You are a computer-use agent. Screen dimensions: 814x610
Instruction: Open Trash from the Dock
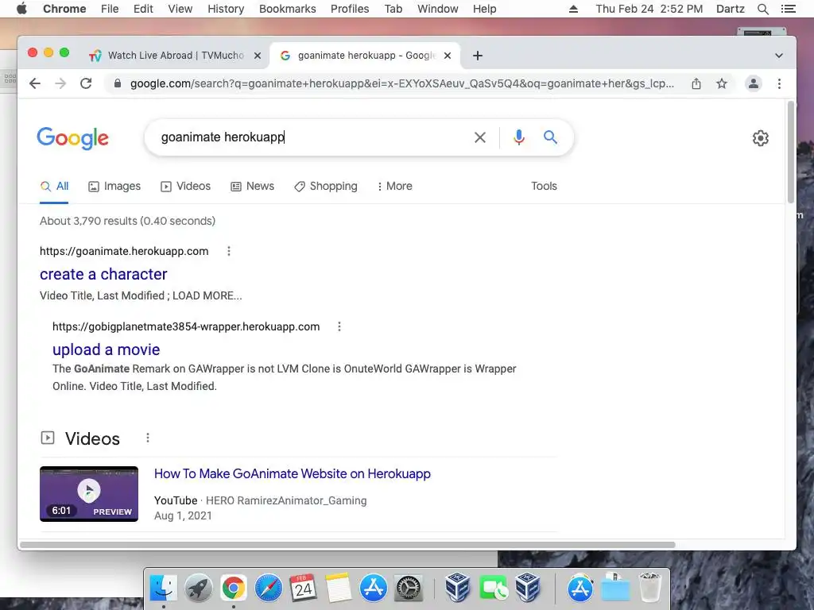point(650,587)
